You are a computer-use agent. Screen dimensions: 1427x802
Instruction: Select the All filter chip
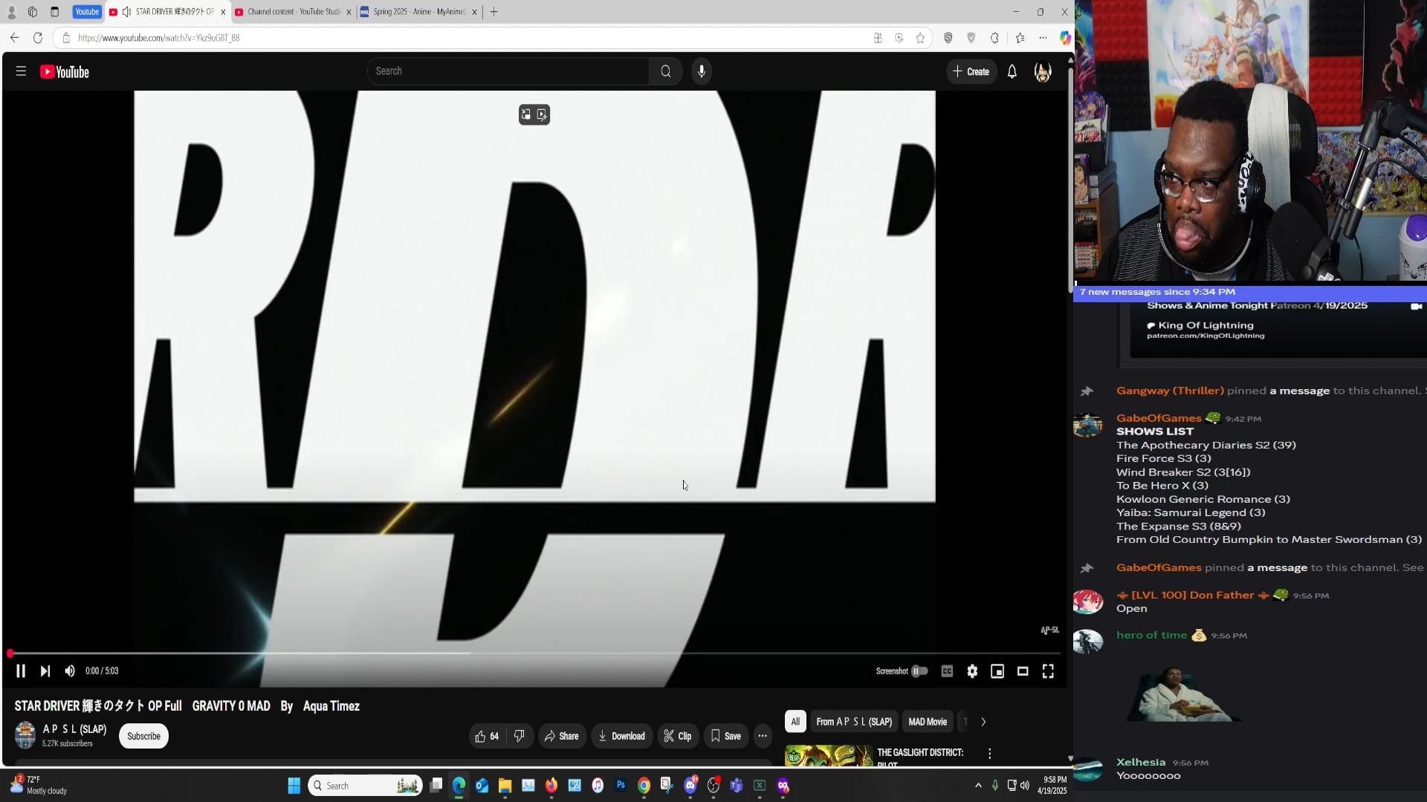tap(795, 722)
